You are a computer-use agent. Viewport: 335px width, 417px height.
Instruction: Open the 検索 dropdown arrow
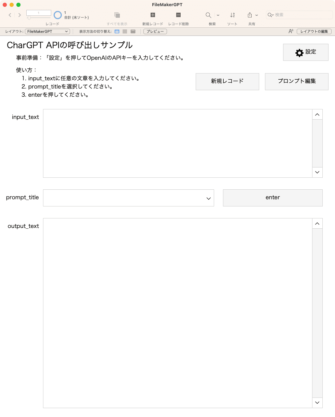pyautogui.click(x=218, y=15)
